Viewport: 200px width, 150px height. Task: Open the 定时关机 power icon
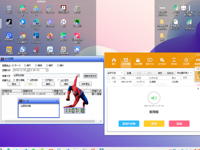coord(150,61)
